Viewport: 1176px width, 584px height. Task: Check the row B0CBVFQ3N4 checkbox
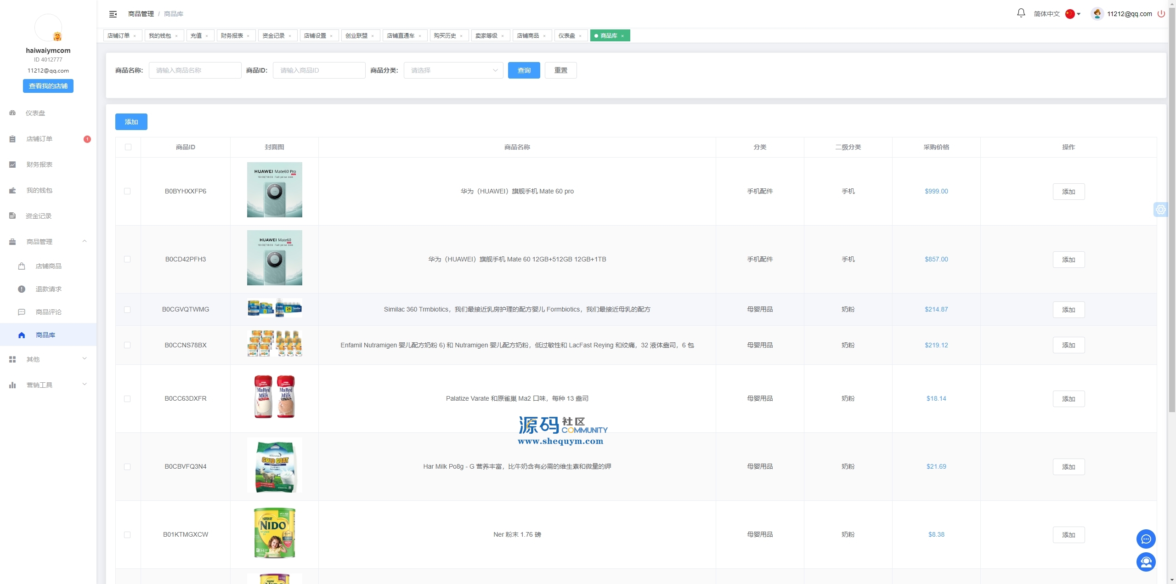(x=127, y=467)
